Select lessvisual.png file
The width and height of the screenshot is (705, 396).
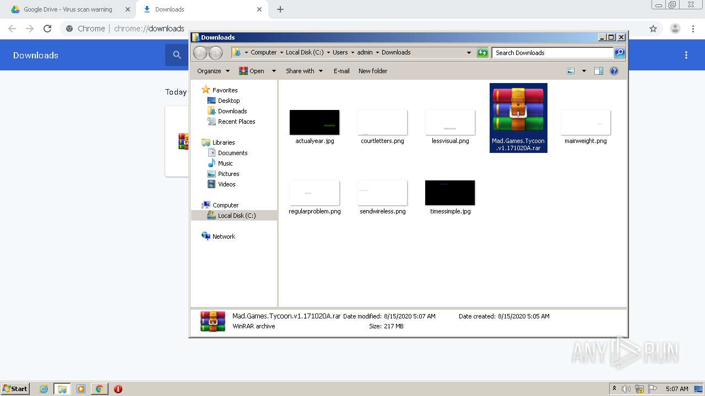point(450,127)
